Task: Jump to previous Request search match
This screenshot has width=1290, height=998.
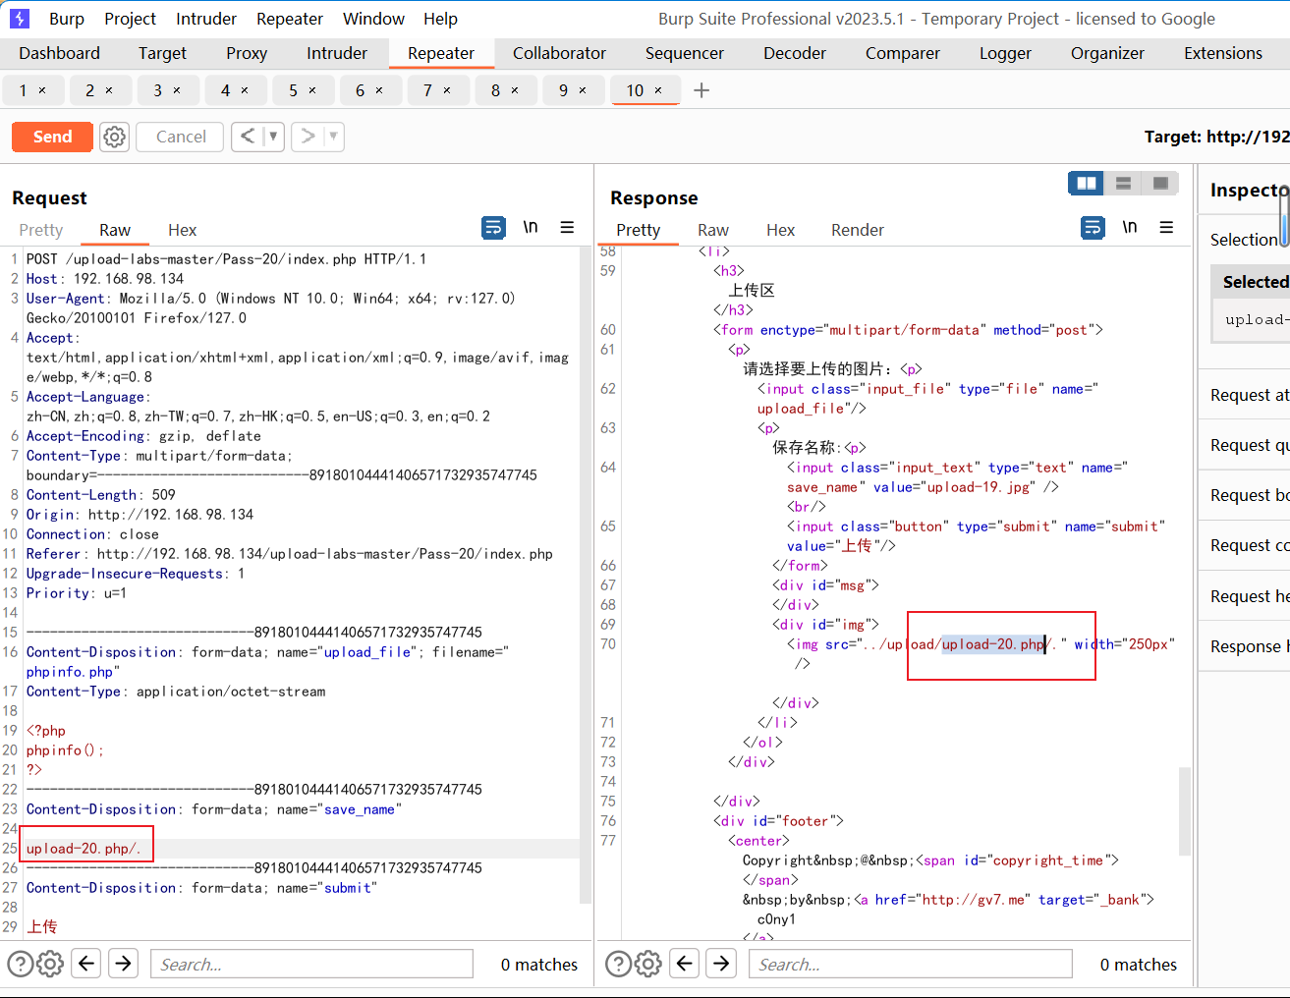Action: [86, 964]
